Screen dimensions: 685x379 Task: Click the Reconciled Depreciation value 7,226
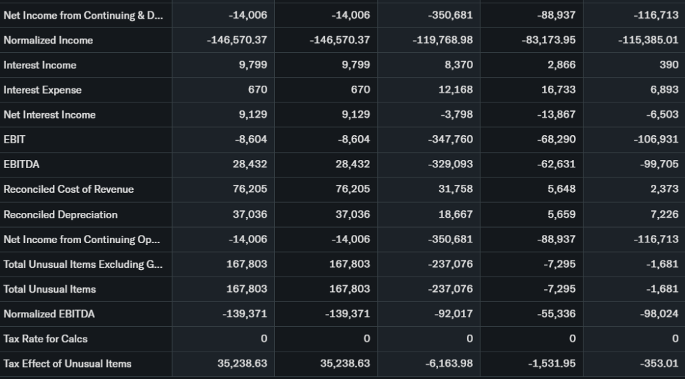point(664,214)
